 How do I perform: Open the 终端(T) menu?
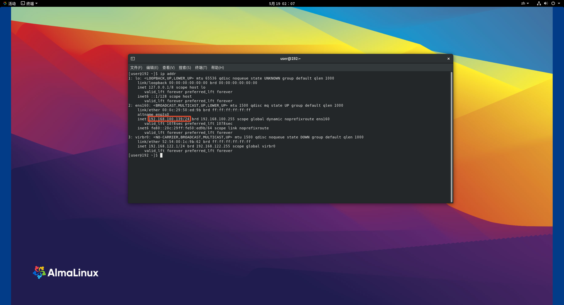pyautogui.click(x=201, y=68)
